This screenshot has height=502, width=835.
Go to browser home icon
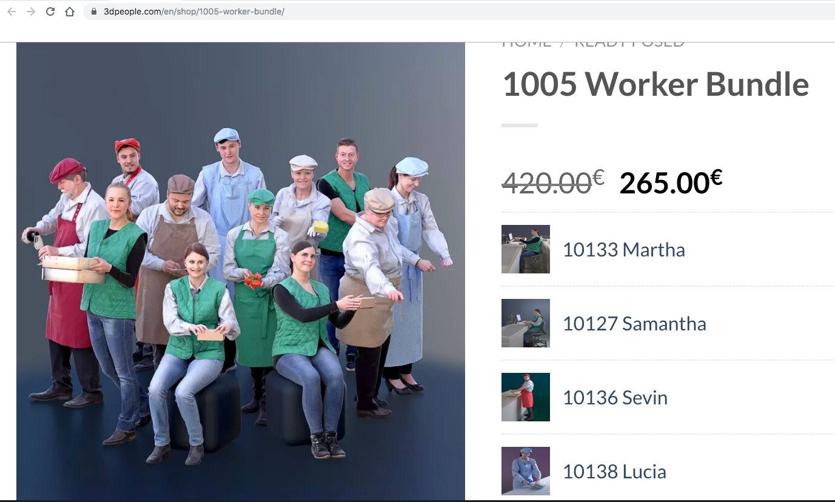tap(70, 12)
